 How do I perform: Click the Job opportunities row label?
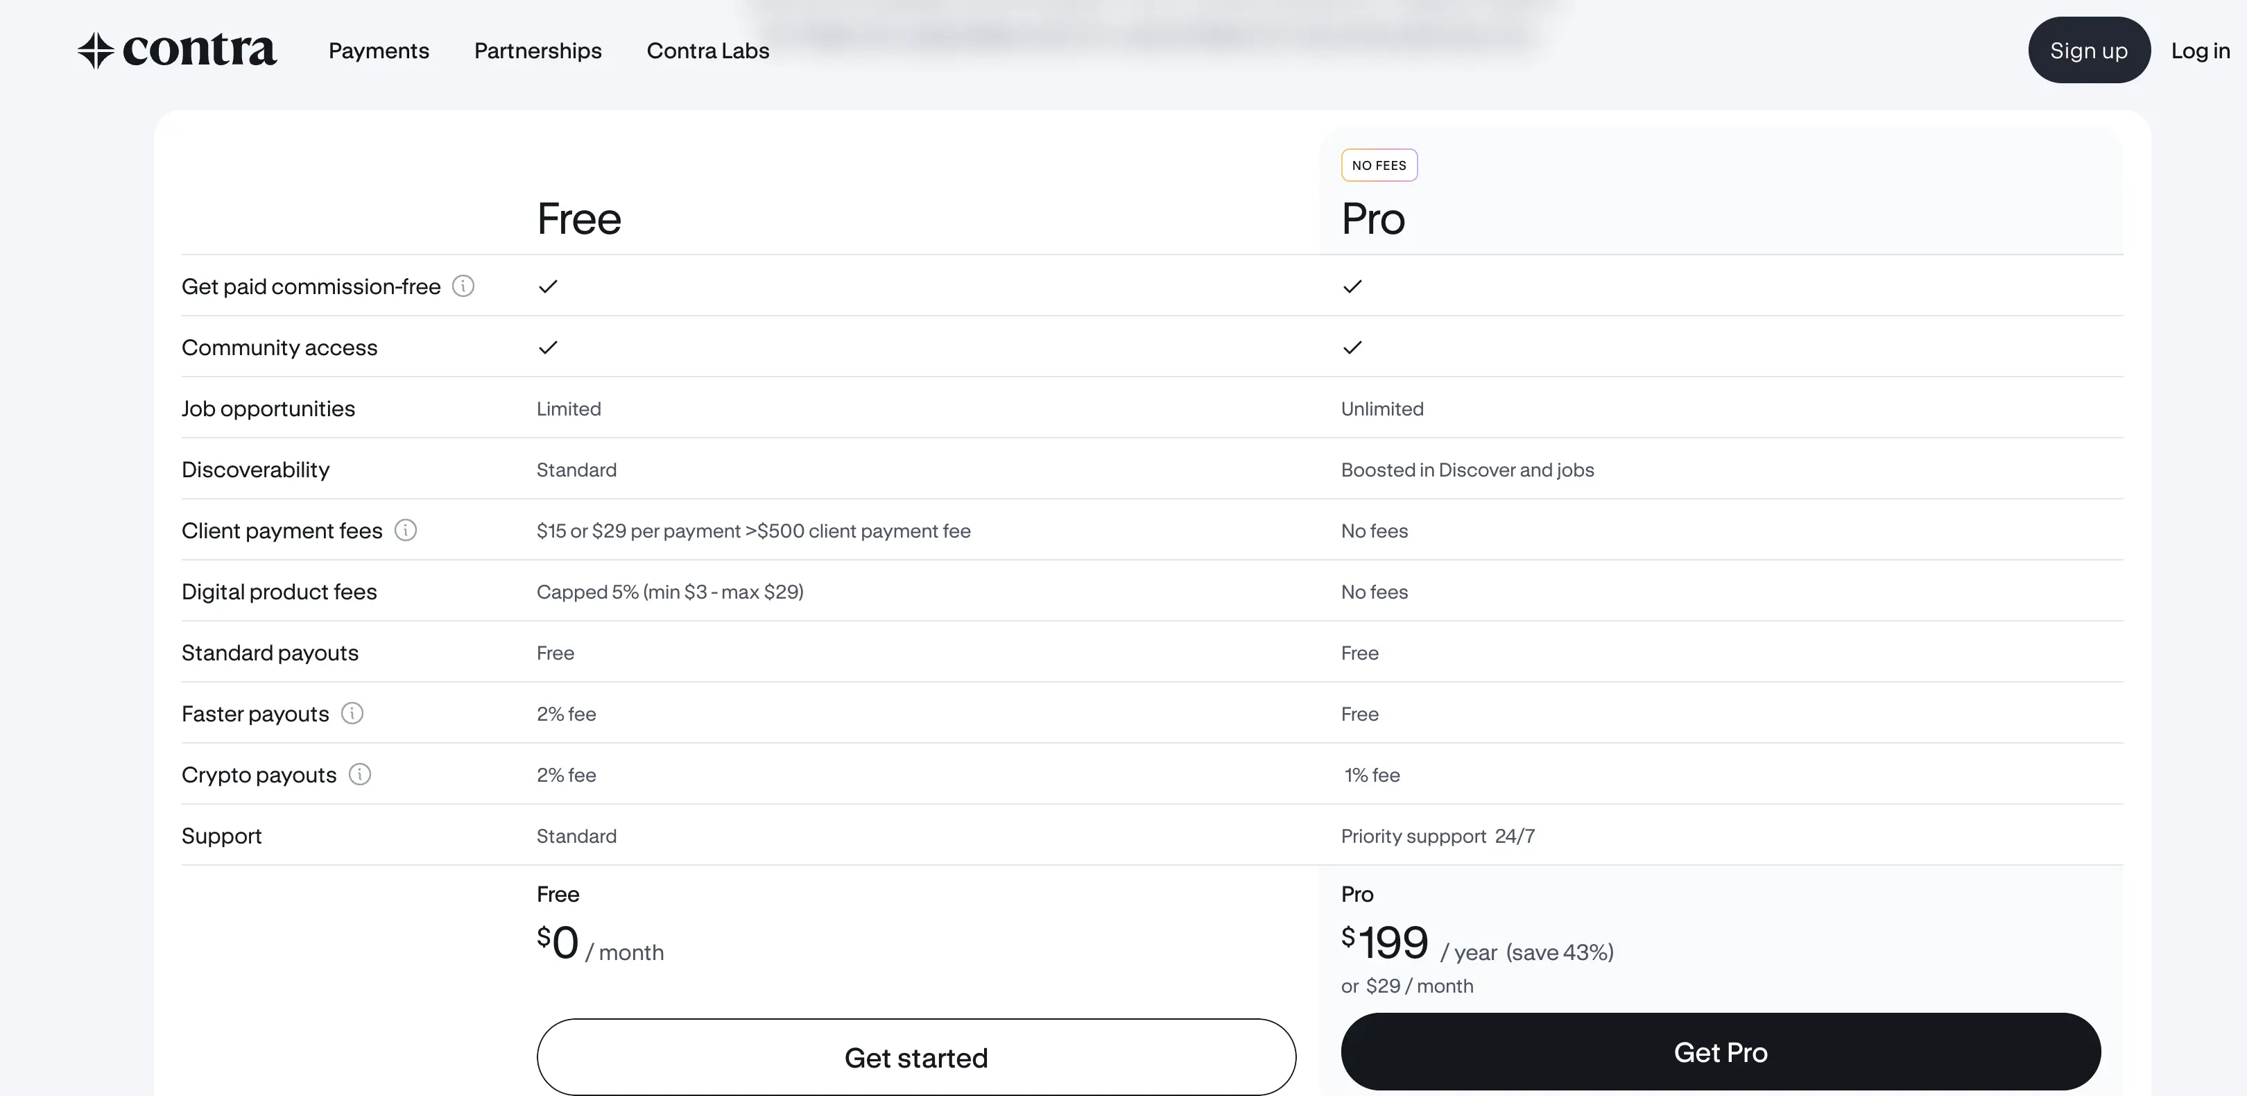268,409
